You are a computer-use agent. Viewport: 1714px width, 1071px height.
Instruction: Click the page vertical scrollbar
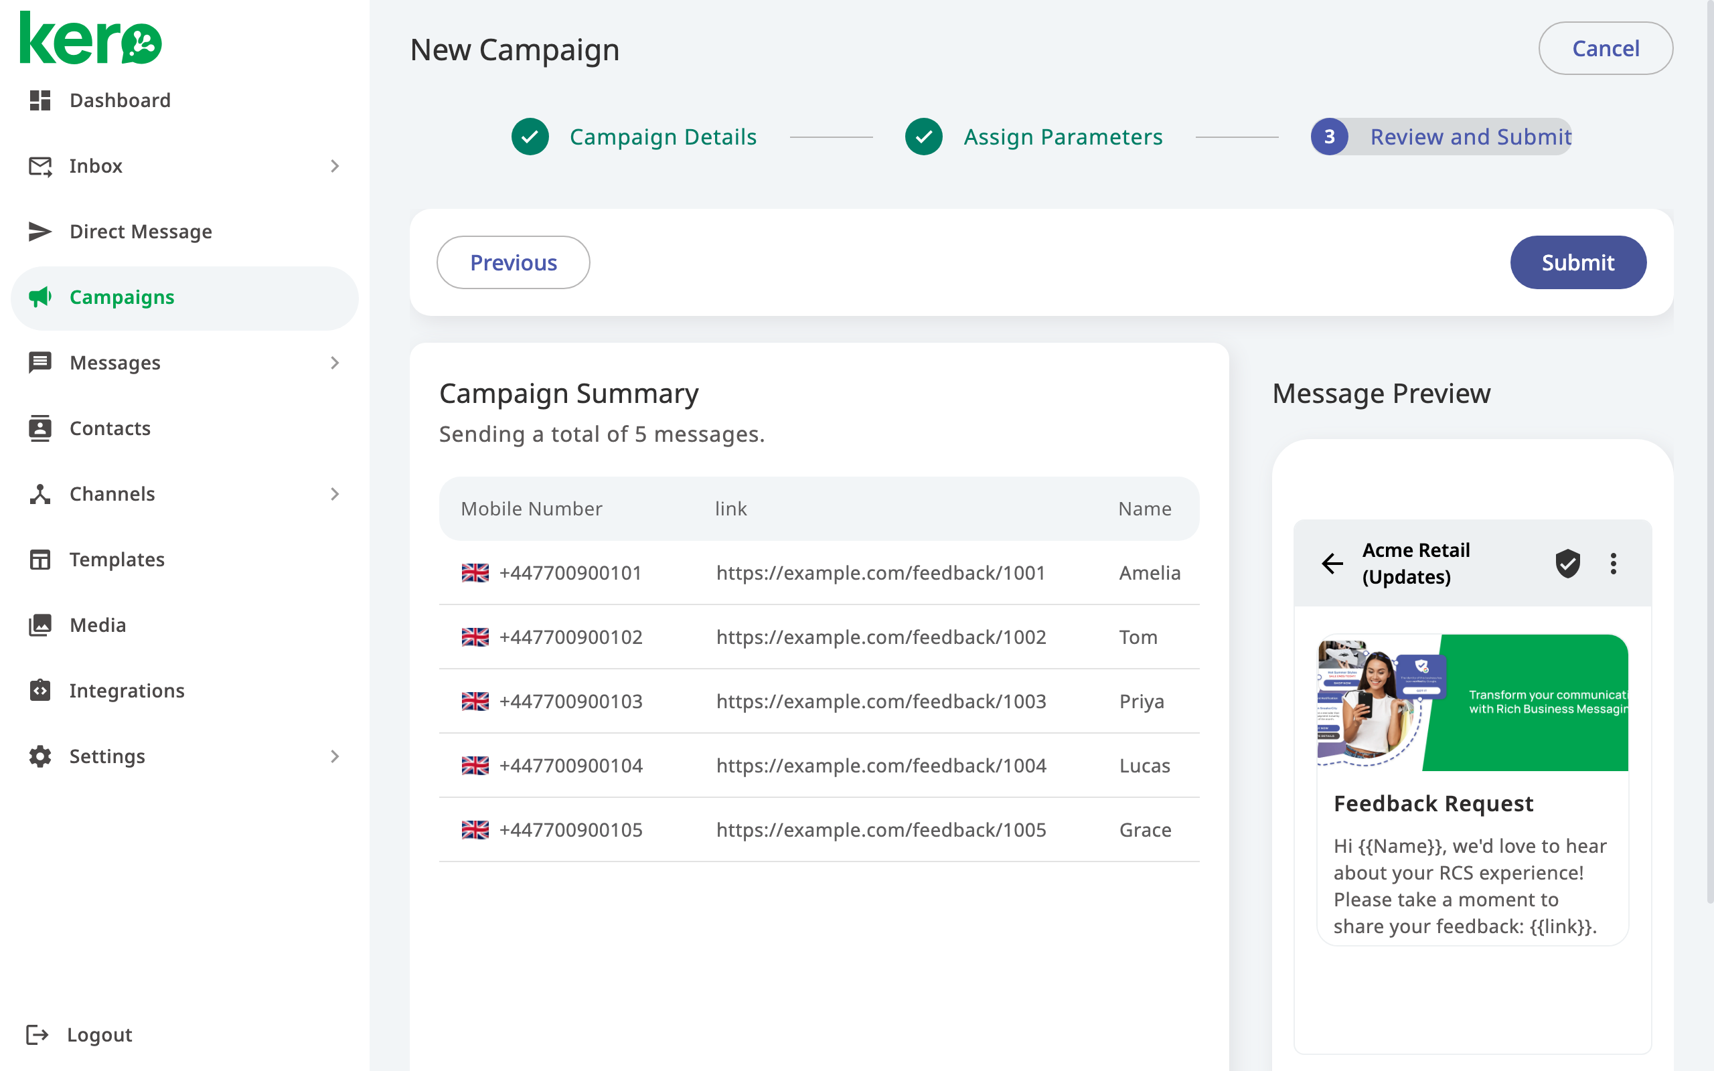[1710, 453]
